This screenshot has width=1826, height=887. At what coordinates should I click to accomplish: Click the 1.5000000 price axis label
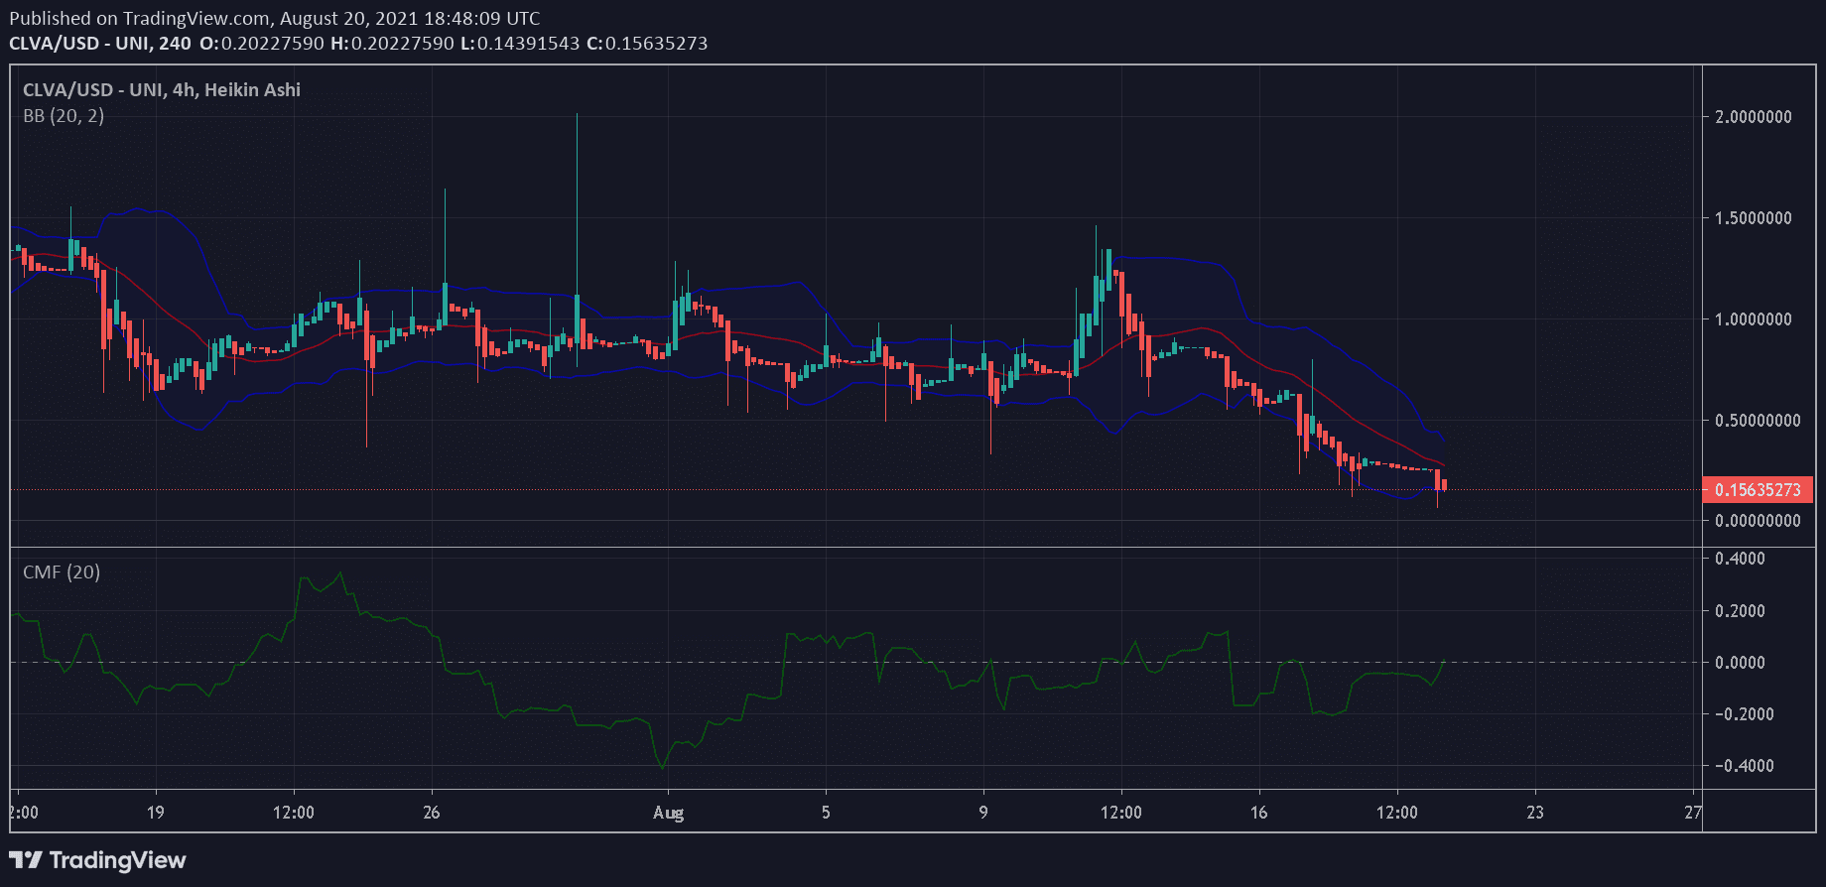(1754, 218)
